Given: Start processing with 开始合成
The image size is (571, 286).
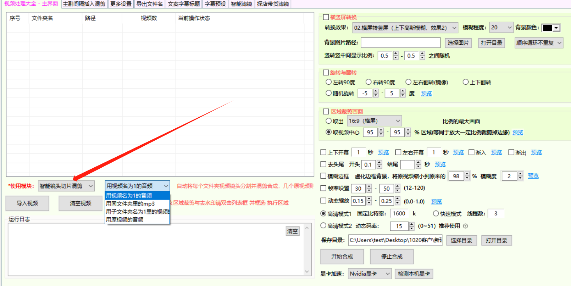Looking at the screenshot, I should click(x=342, y=256).
